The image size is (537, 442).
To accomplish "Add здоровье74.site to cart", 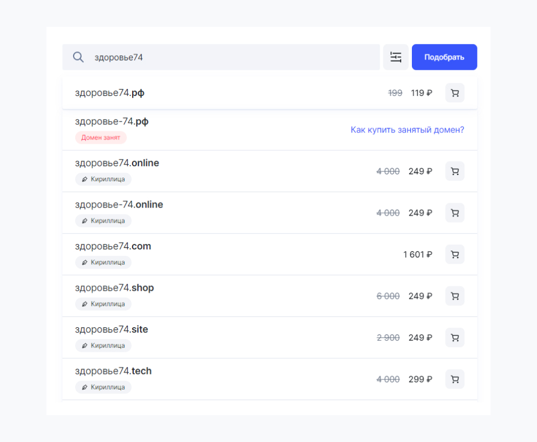I will click(454, 337).
